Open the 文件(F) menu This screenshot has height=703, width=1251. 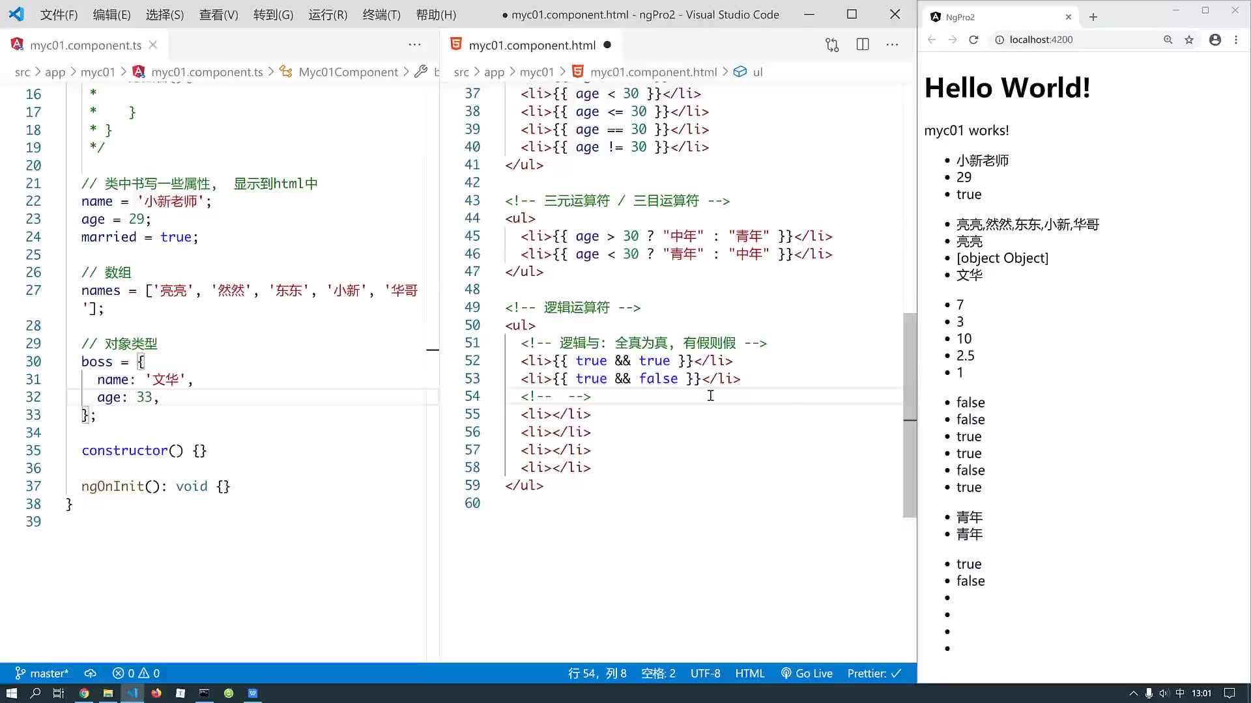(x=59, y=14)
